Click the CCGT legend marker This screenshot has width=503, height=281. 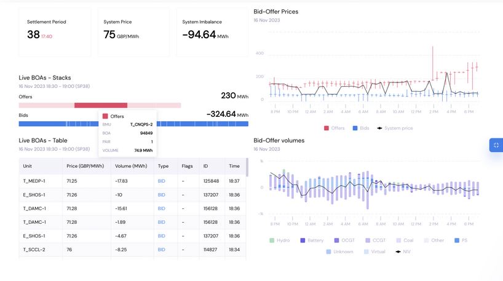[376, 240]
